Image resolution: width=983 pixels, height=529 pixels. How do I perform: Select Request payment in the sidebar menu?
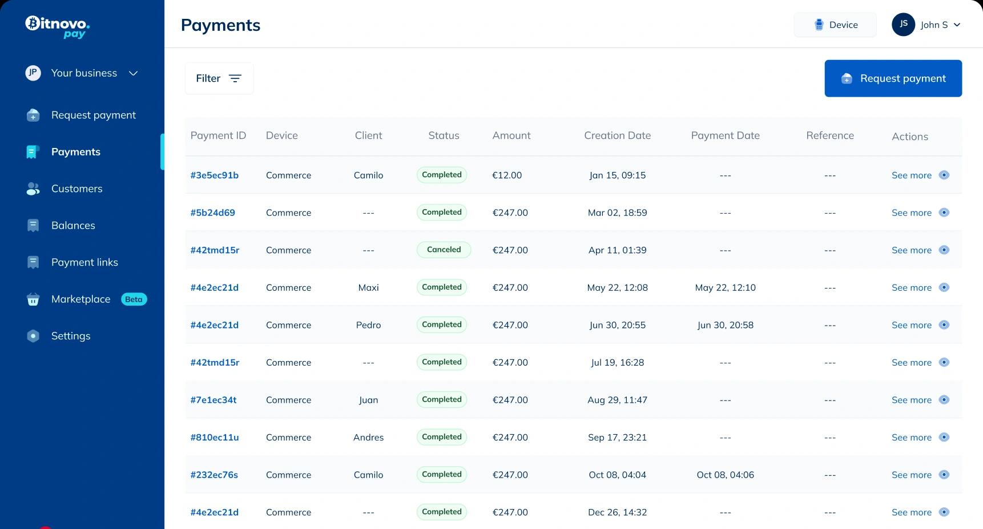pos(93,115)
